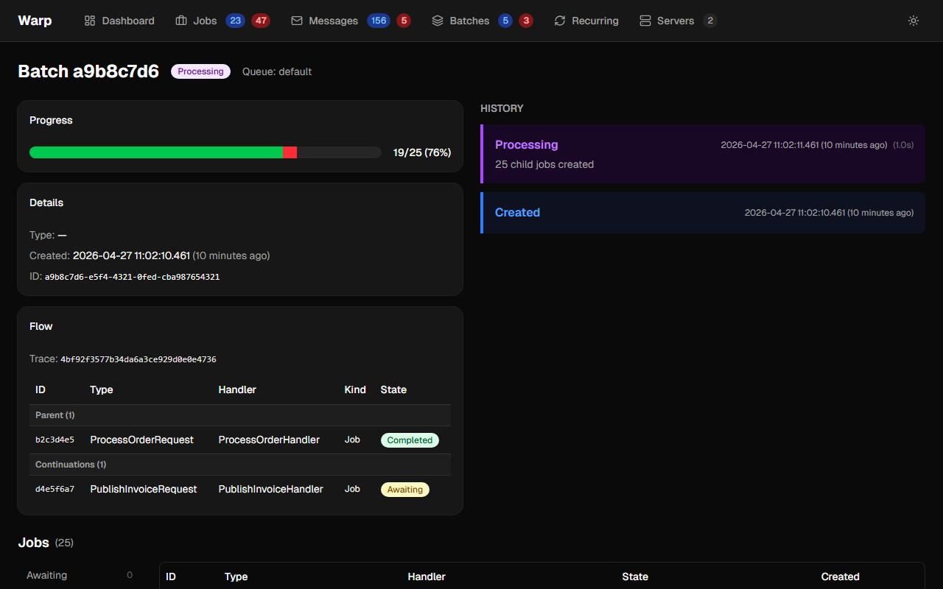The width and height of the screenshot is (943, 589).
Task: Click the Processing status badge
Action: [x=200, y=71]
